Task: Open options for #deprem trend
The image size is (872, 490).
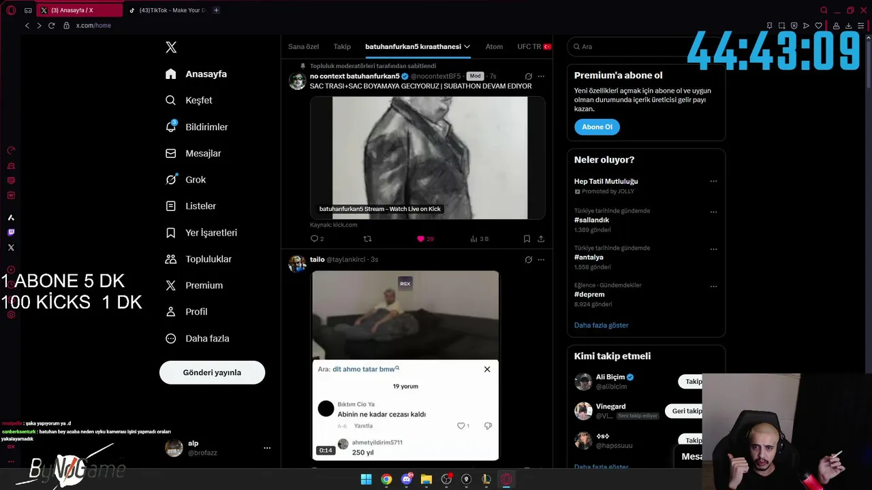Action: coord(713,286)
